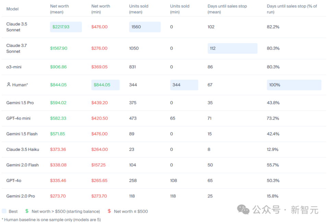
Task: Select the Human row's highlighted 344 units sold minimum
Action: tap(184, 85)
